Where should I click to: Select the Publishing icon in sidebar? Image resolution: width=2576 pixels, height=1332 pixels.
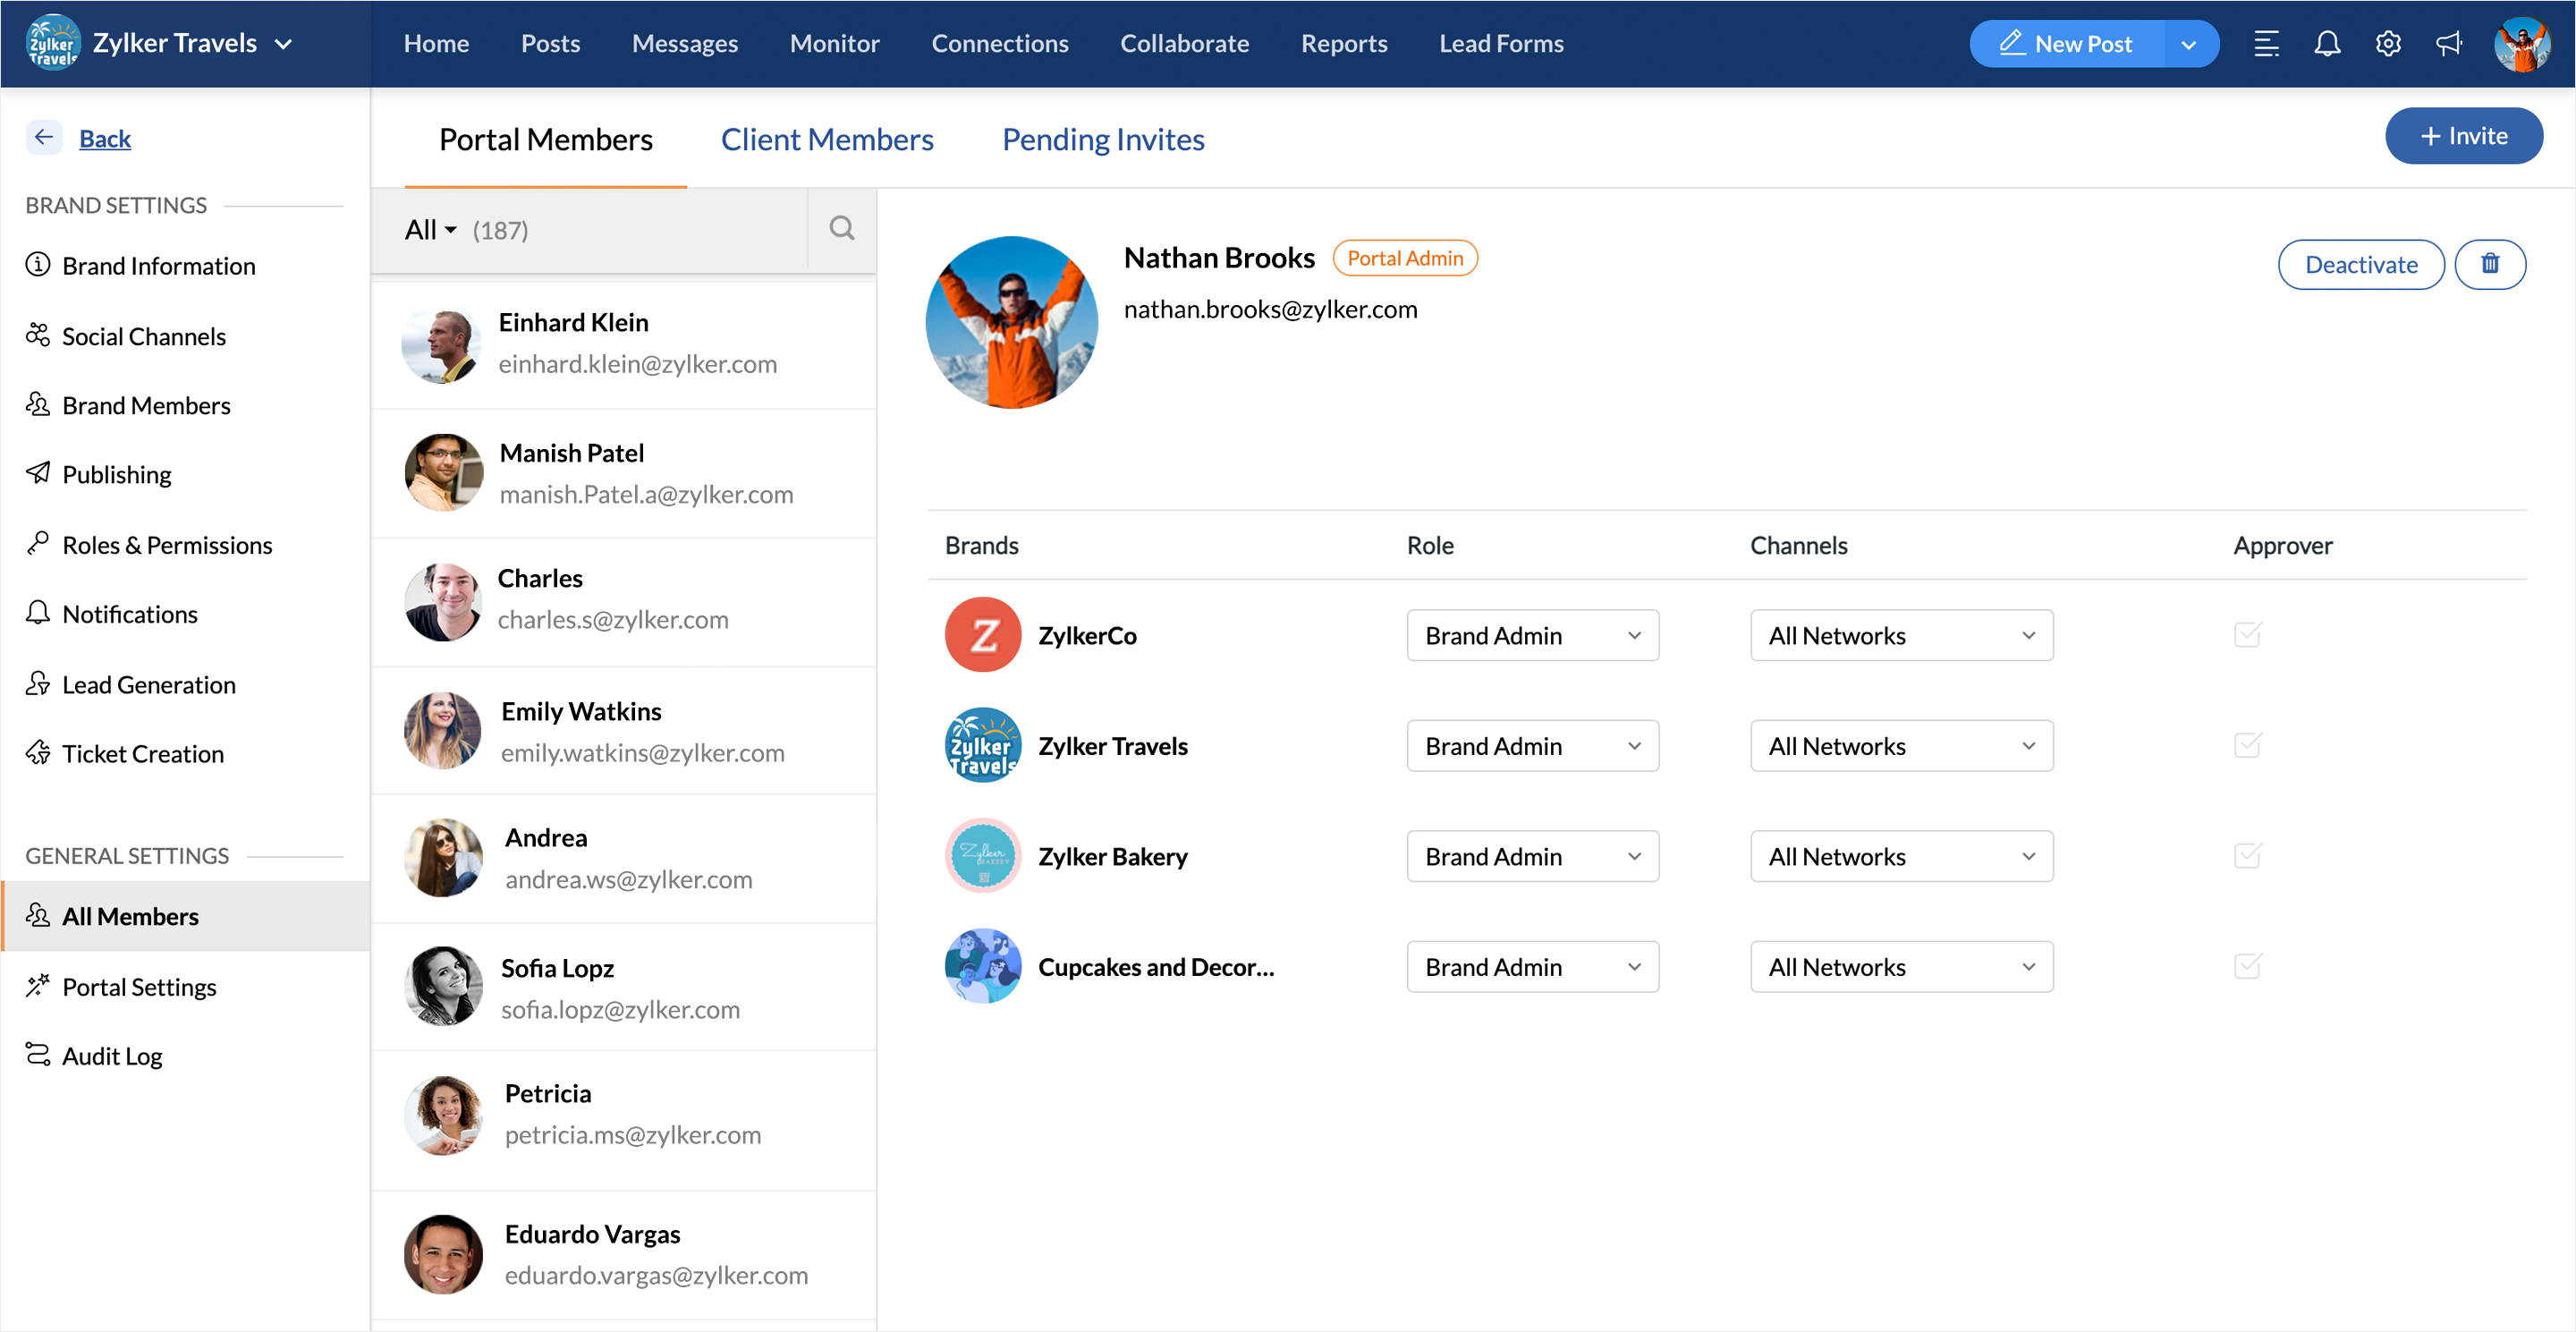[x=38, y=474]
